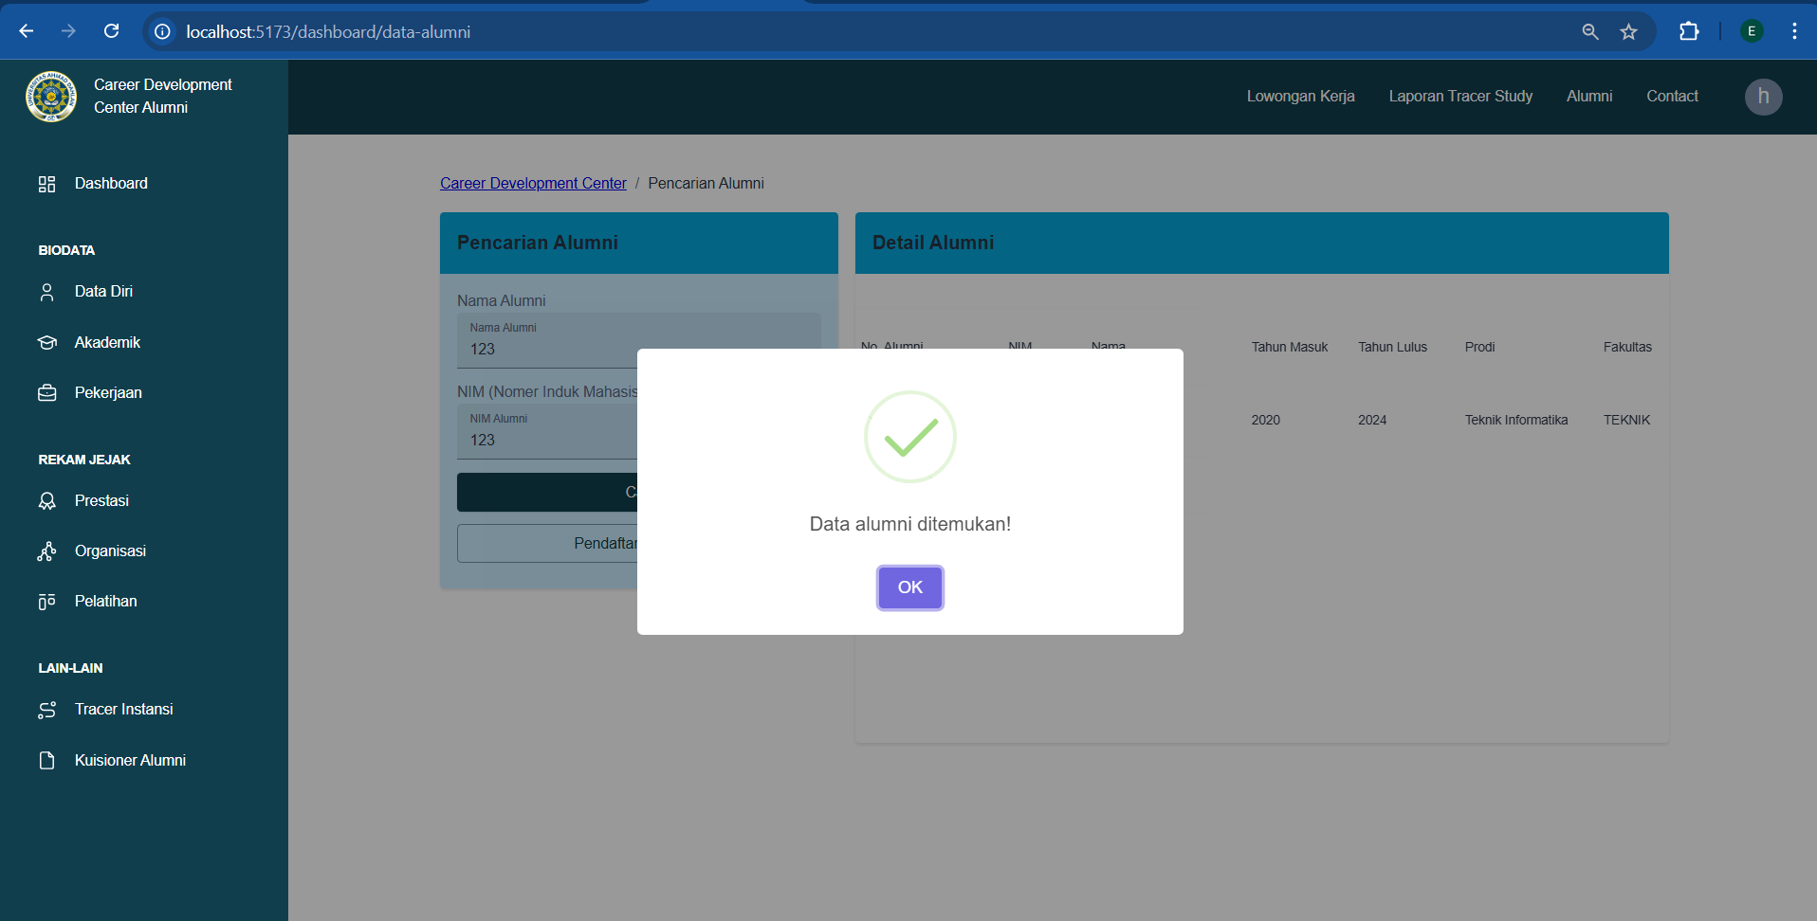Click the Data Diri person icon

(46, 292)
